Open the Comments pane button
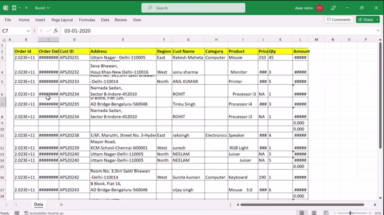Screen dimensions: 384x215 click(x=339, y=20)
